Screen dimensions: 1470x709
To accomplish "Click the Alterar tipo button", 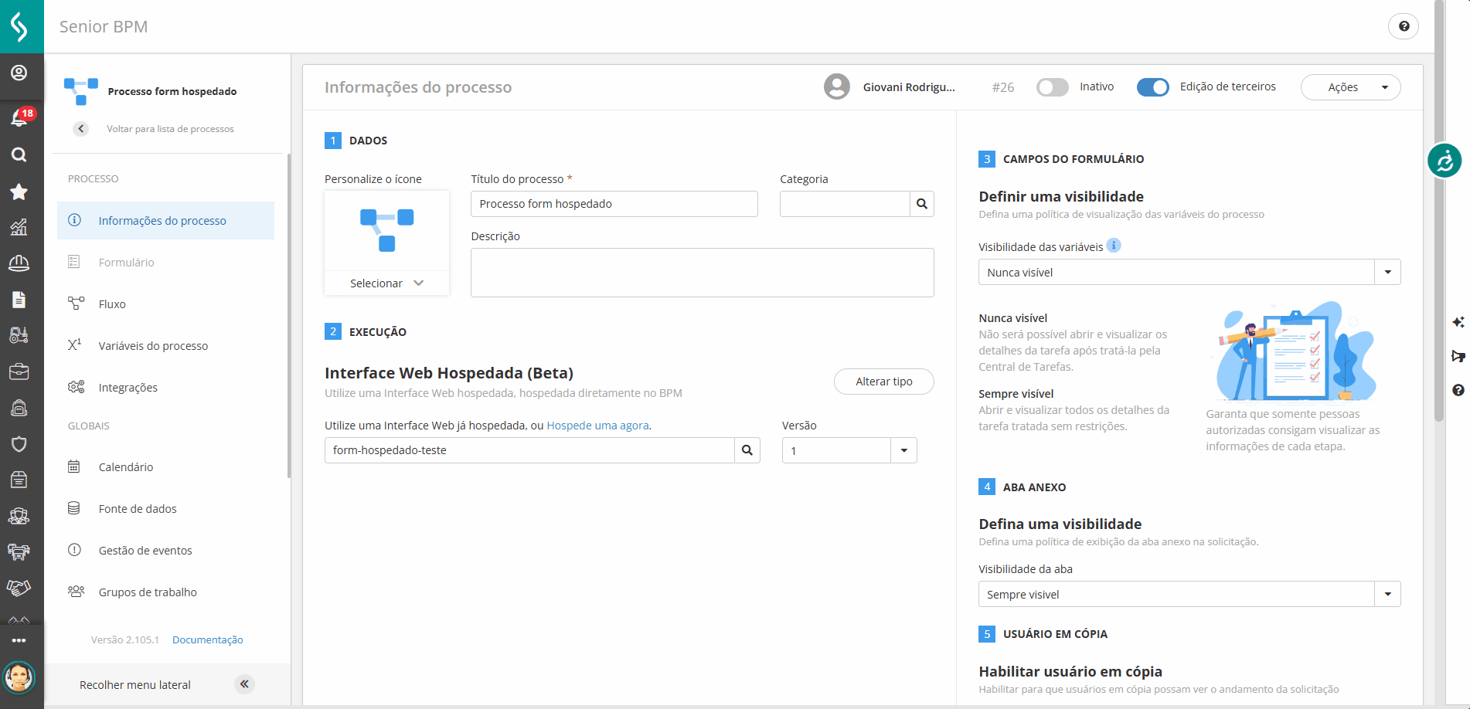I will point(884,382).
